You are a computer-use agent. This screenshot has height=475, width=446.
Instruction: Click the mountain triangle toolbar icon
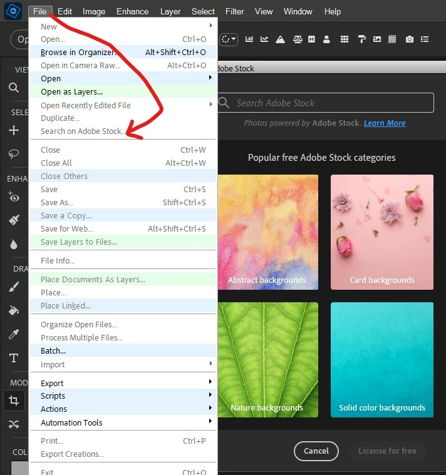[280, 39]
